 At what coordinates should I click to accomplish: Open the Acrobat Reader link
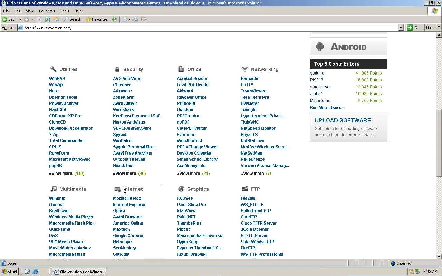[x=192, y=78]
